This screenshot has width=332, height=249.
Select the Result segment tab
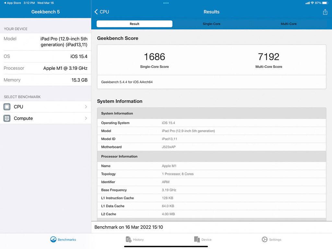[x=135, y=24]
